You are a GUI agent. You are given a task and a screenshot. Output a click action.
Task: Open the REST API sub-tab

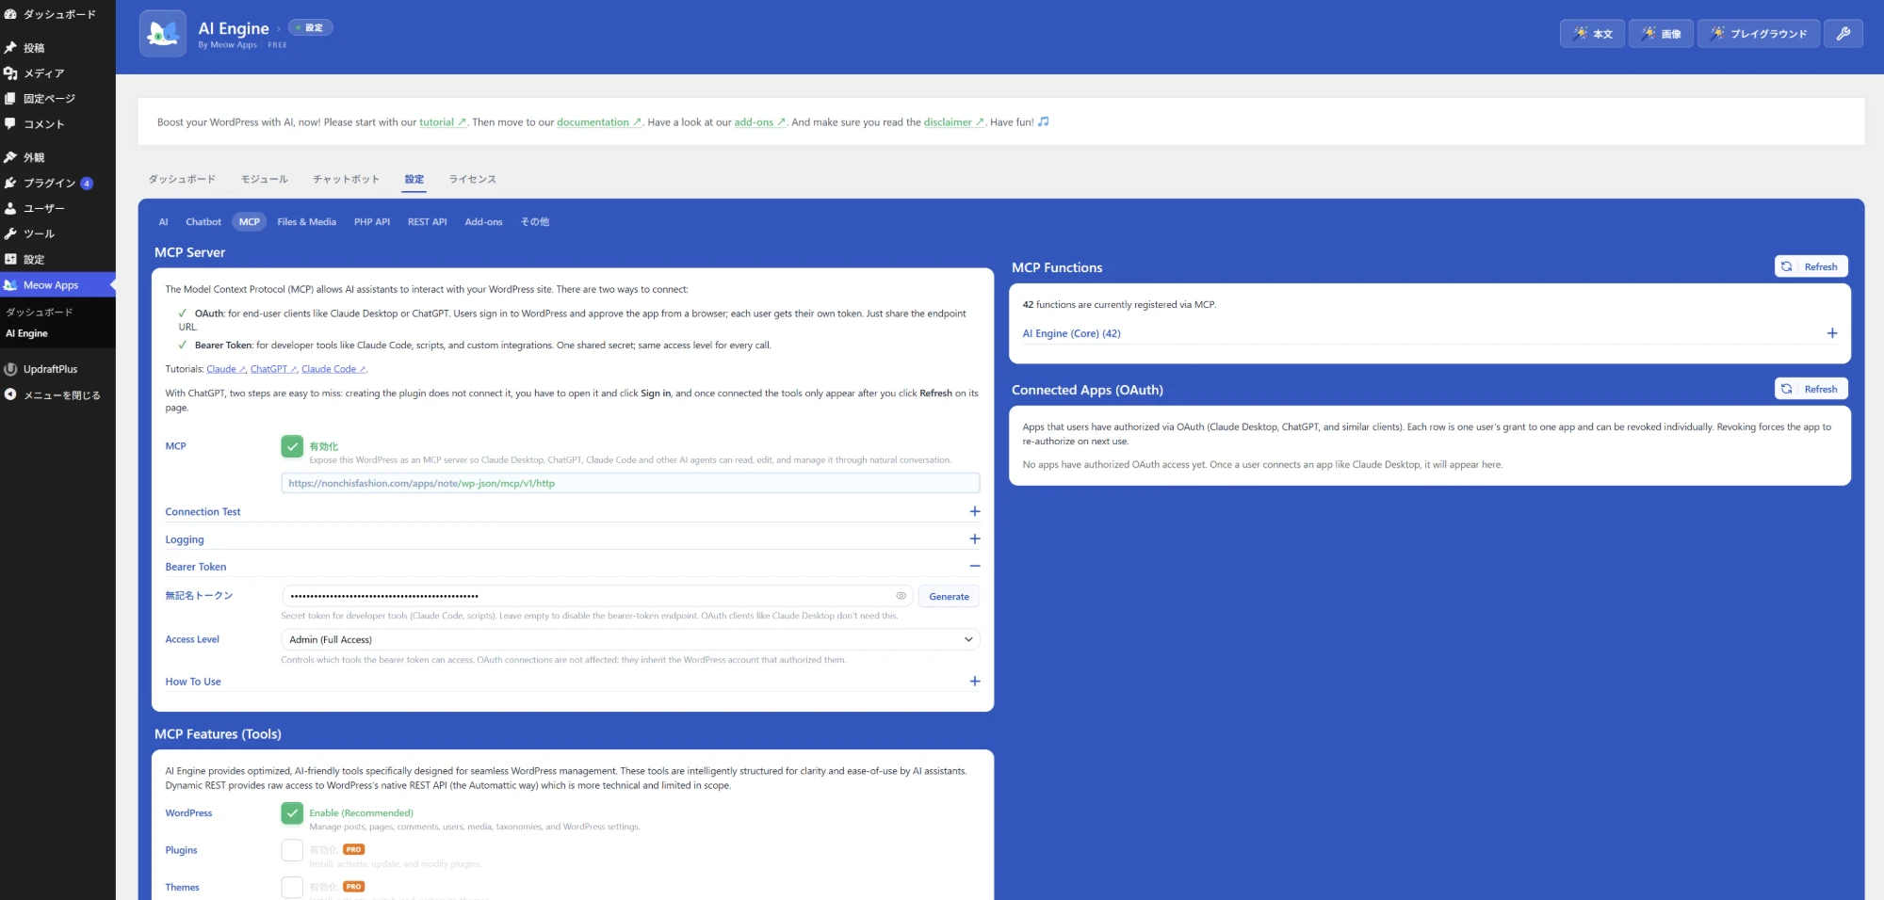click(x=428, y=222)
